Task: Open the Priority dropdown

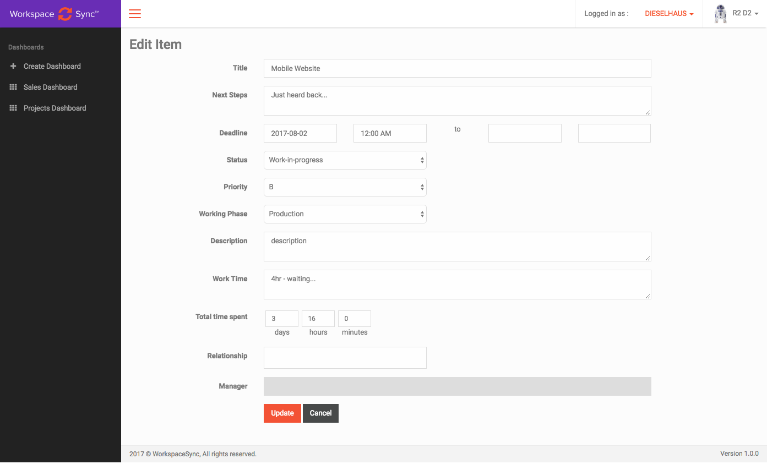Action: pyautogui.click(x=345, y=187)
